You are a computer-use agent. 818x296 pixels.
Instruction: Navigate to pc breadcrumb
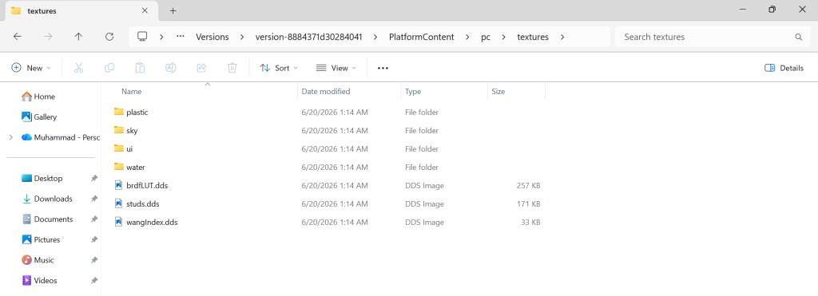486,37
